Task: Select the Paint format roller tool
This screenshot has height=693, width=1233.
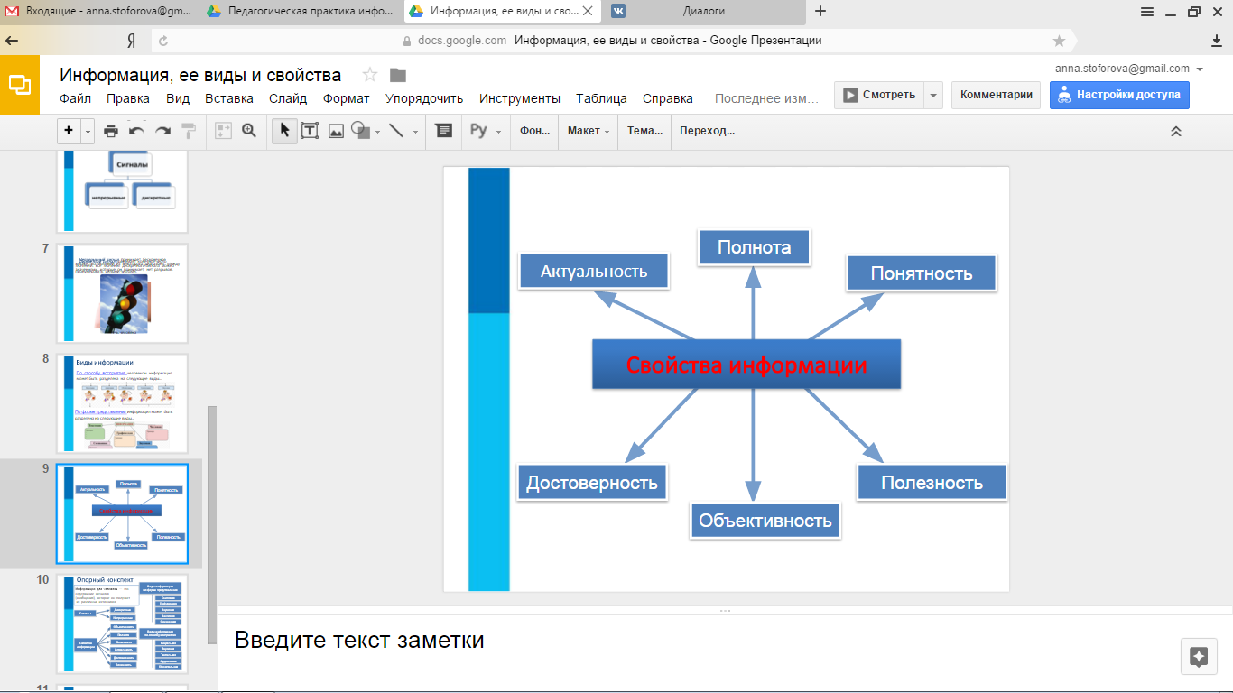Action: coord(188,131)
